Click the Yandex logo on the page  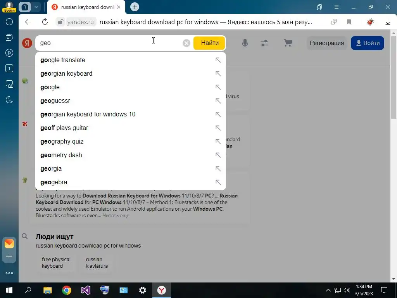[x=27, y=43]
